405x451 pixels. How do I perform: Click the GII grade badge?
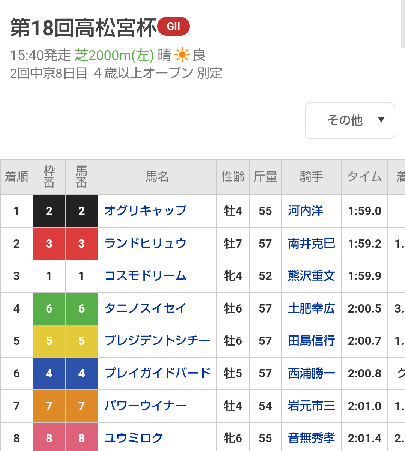coord(173,26)
